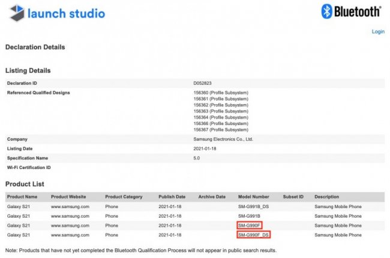The height and width of the screenshot is (258, 390).
Task: Open the Login link
Action: (x=378, y=32)
